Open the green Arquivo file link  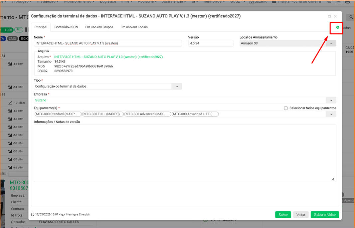pos(108,57)
